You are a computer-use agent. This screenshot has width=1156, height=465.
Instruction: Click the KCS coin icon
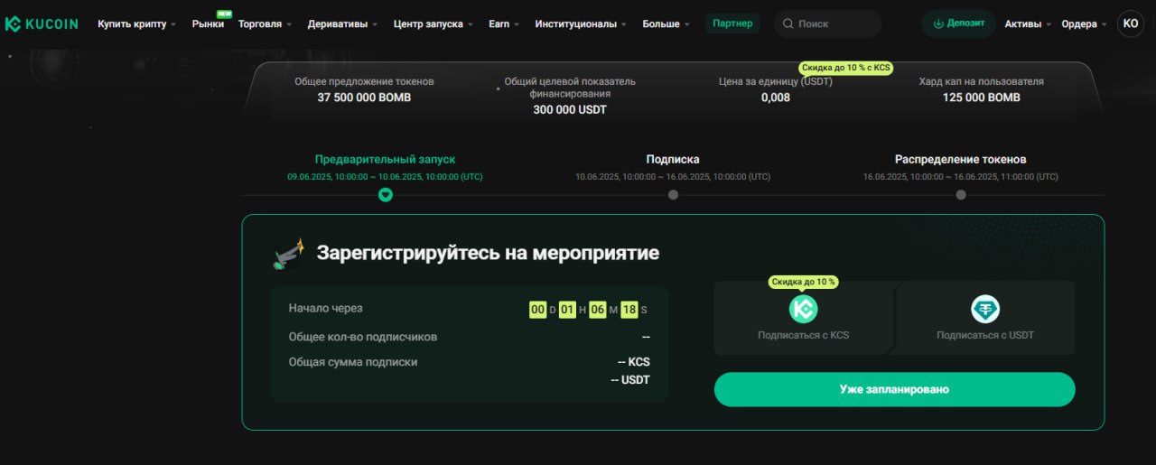[803, 309]
